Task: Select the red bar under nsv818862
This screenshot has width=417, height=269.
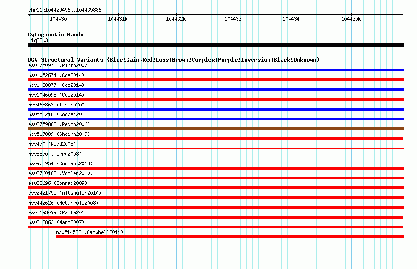Action: pos(216,227)
